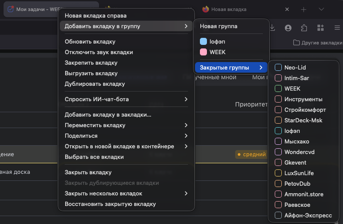The width and height of the screenshot is (343, 224).
Task: Expand the Переместить вкладку submenu
Action: 126,125
